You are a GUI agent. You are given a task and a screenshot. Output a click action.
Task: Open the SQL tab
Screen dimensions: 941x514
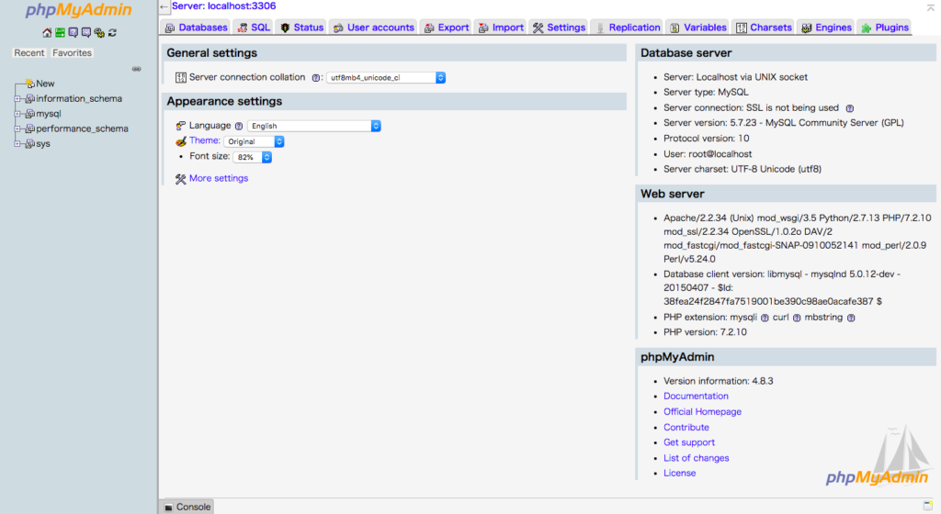[x=254, y=28]
